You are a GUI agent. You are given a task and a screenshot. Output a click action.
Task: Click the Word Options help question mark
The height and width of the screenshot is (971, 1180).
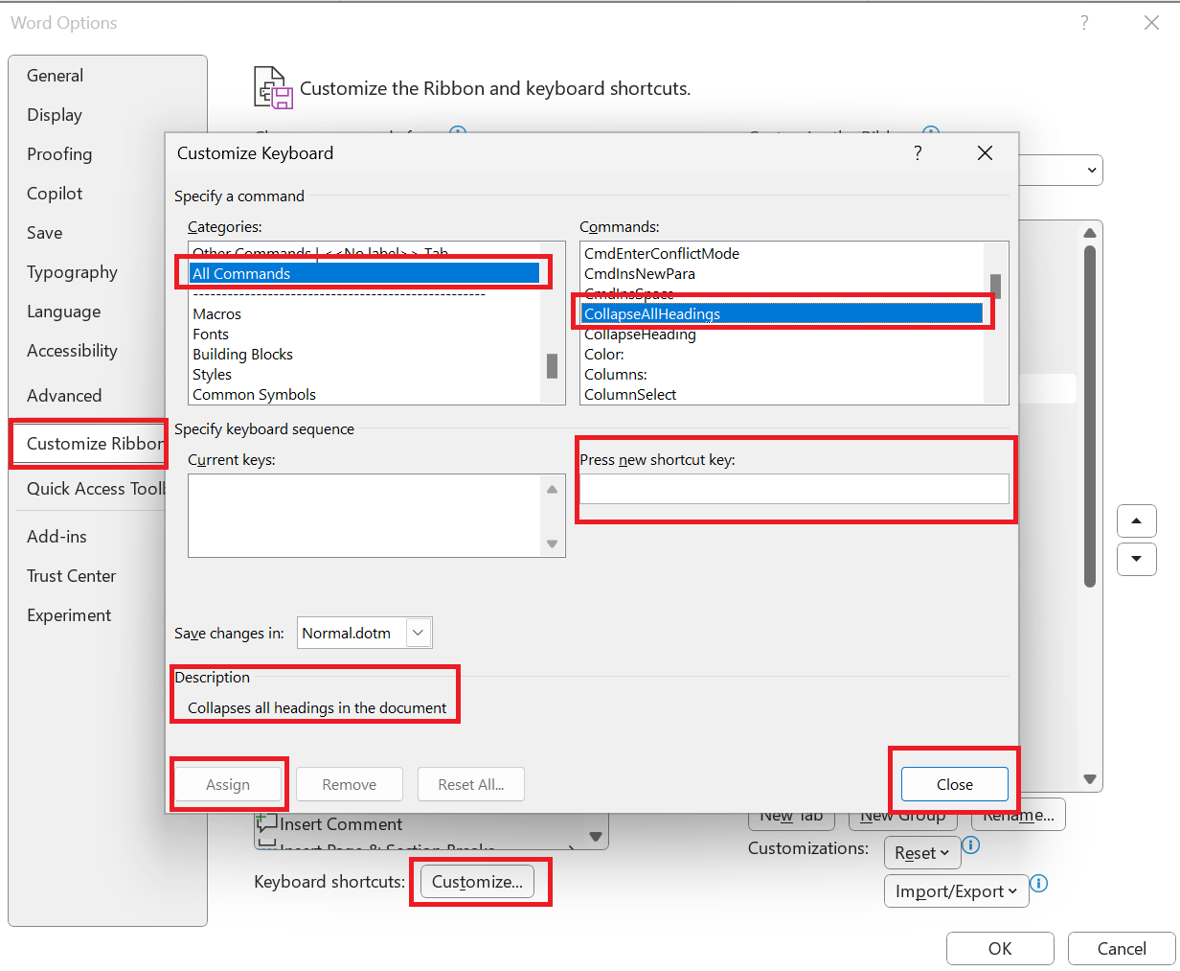1083,21
